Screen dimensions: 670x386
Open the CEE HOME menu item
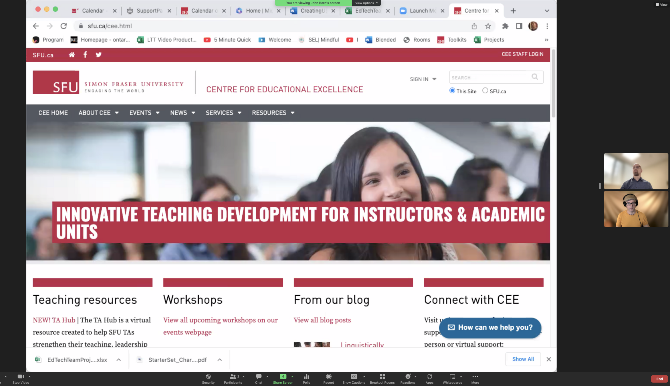click(x=53, y=113)
